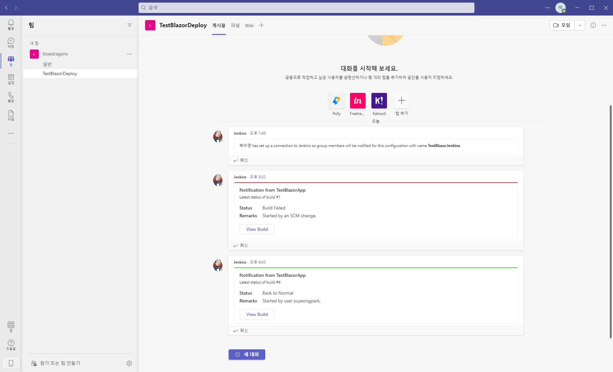Switch to the Wiki tab
This screenshot has height=372, width=613.
(249, 26)
